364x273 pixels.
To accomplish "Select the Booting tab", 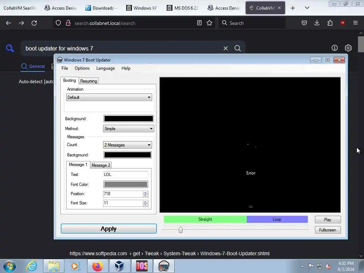I will 69,80.
